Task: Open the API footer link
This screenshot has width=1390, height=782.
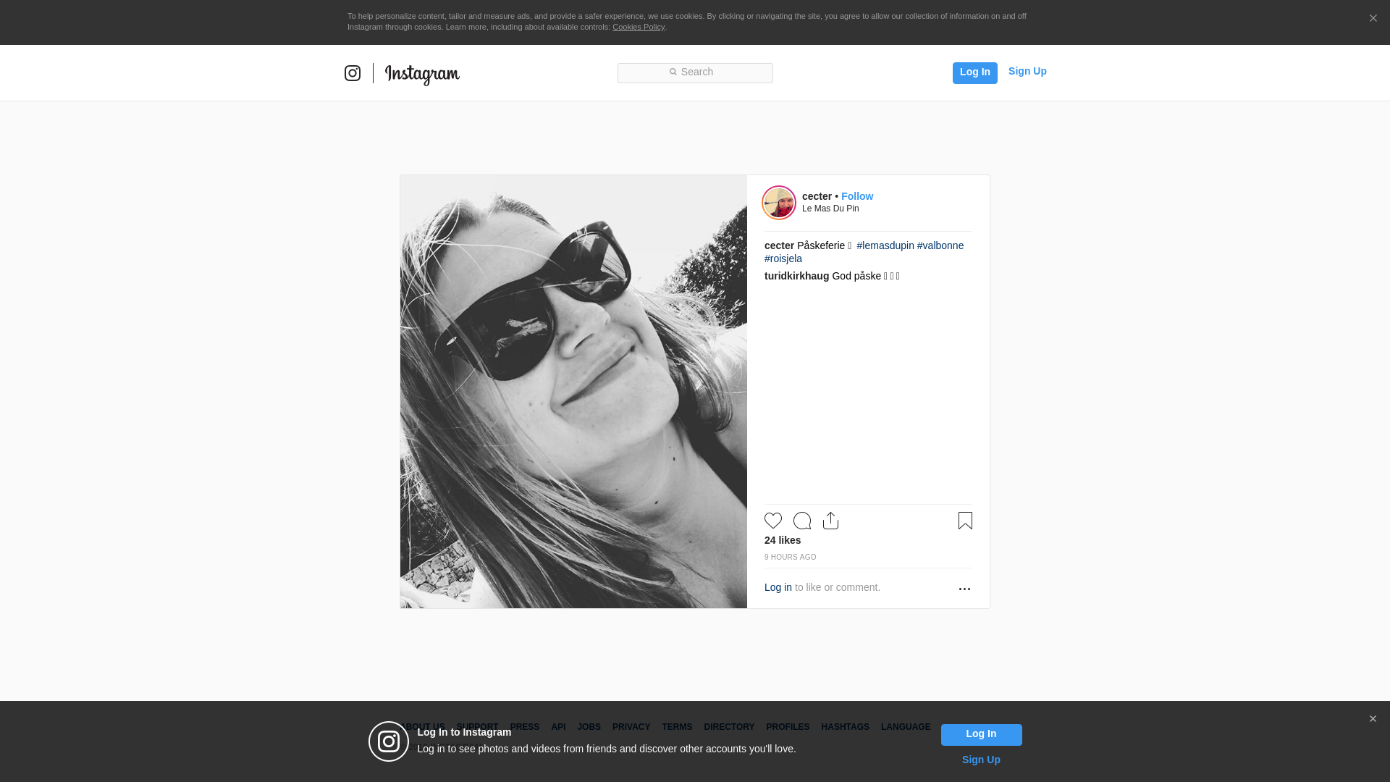Action: tap(558, 727)
